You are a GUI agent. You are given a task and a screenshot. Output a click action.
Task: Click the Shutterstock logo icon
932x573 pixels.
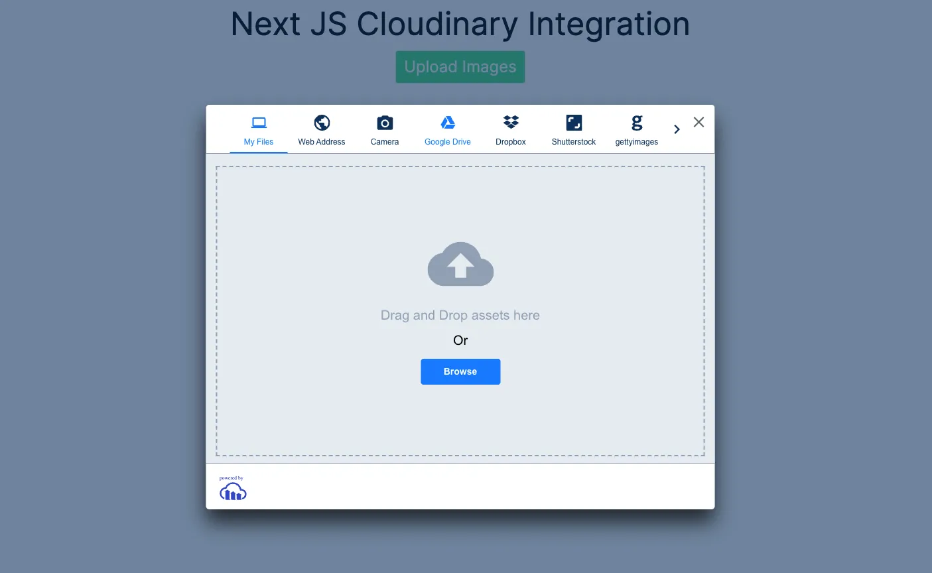click(x=574, y=123)
